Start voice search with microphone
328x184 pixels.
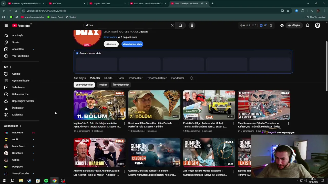pos(192,25)
